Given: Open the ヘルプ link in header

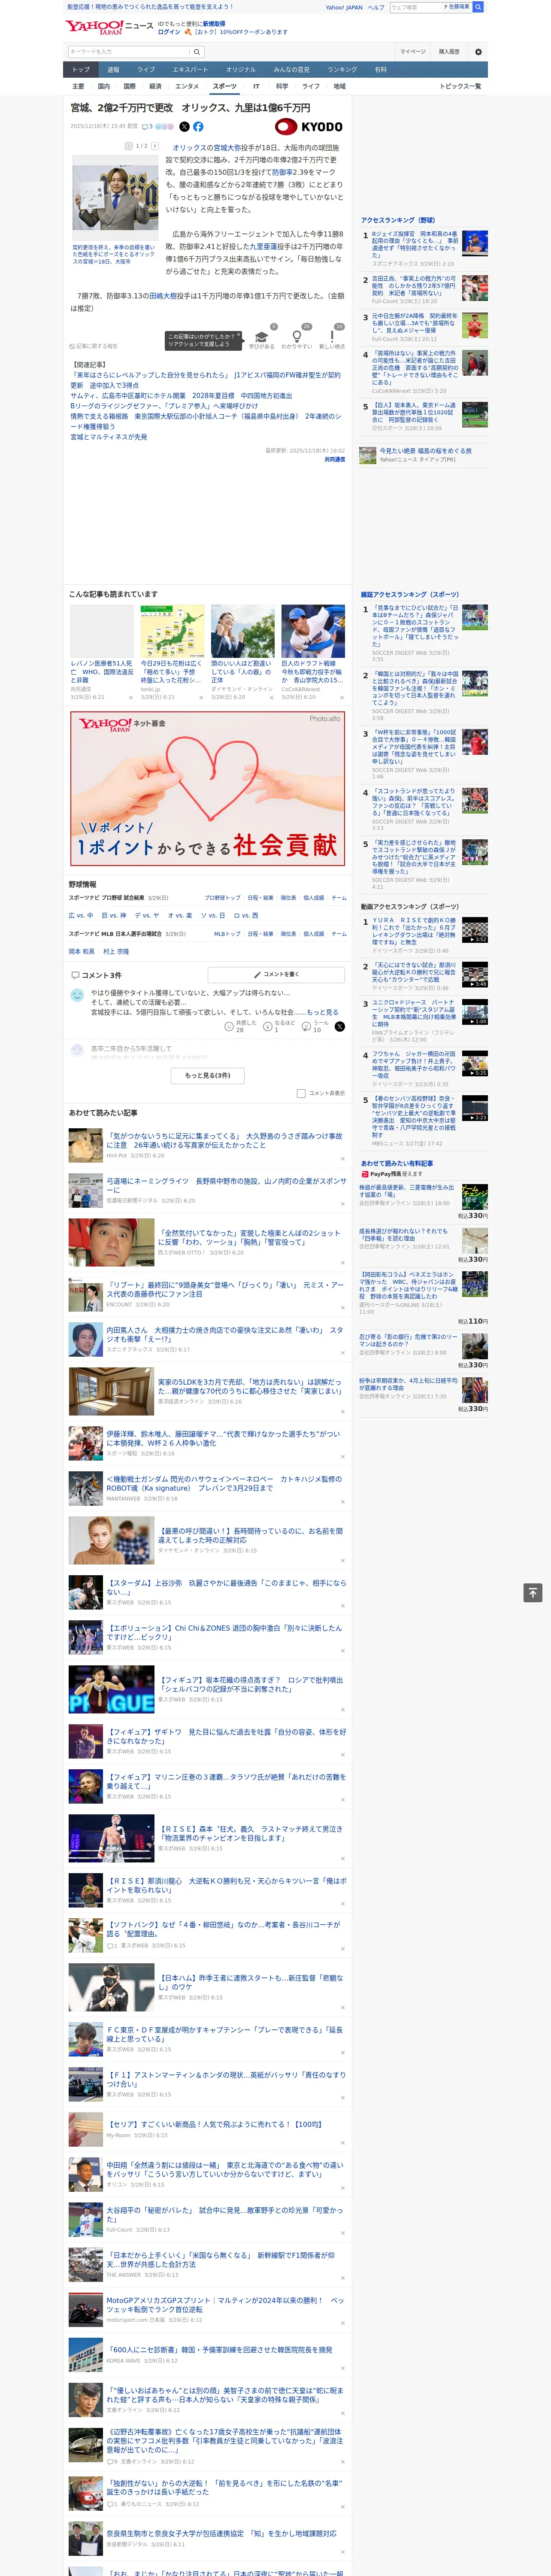Looking at the screenshot, I should 376,7.
